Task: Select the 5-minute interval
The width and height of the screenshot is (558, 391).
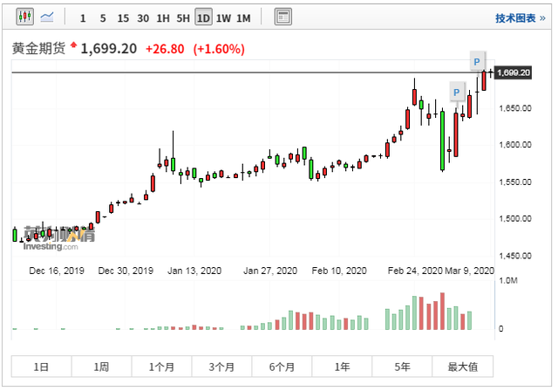Action: (x=103, y=18)
